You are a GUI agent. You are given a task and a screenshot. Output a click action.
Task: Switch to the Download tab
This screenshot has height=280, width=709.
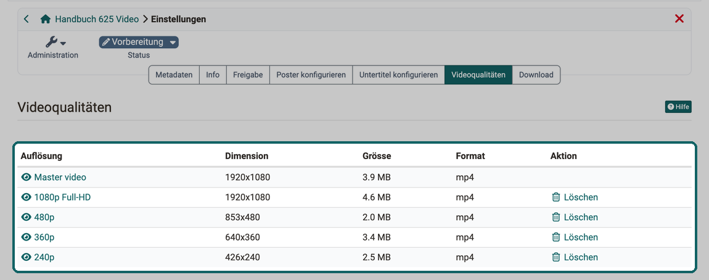pos(536,75)
